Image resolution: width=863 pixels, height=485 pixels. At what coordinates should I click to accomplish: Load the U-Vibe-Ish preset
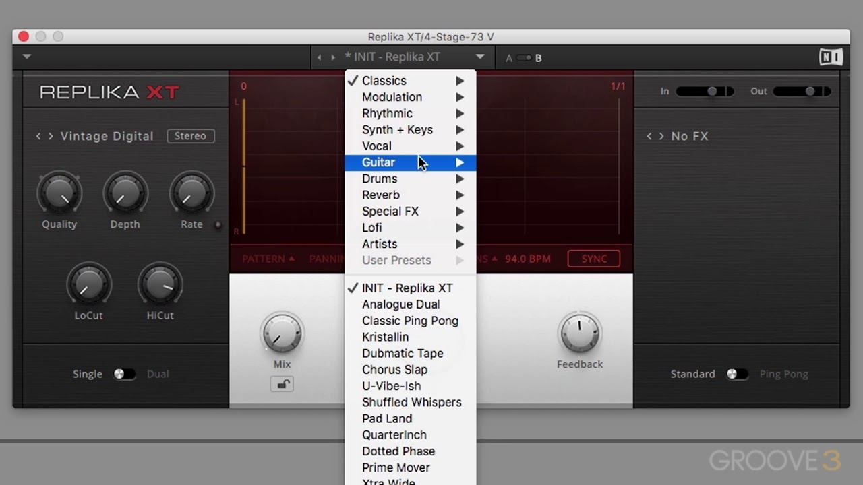[x=410, y=386]
